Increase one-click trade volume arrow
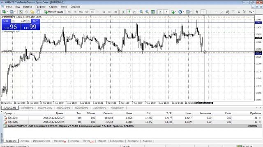The width and height of the screenshot is (263, 147). point(28,21)
